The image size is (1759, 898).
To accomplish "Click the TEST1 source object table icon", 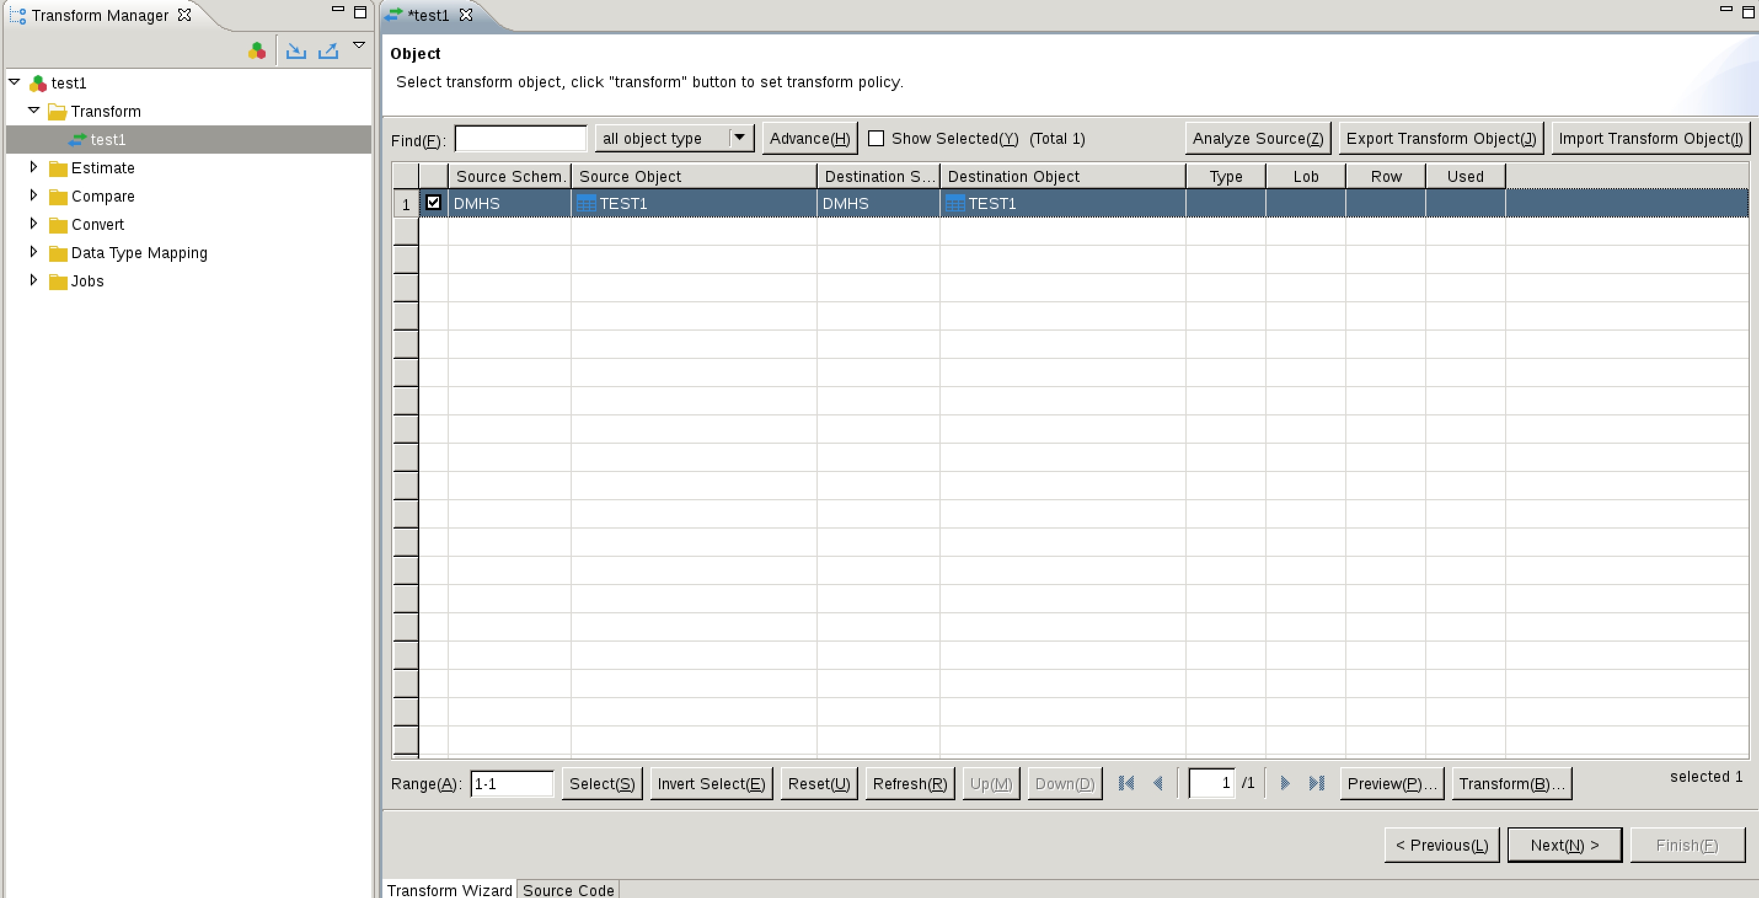I will (x=586, y=203).
